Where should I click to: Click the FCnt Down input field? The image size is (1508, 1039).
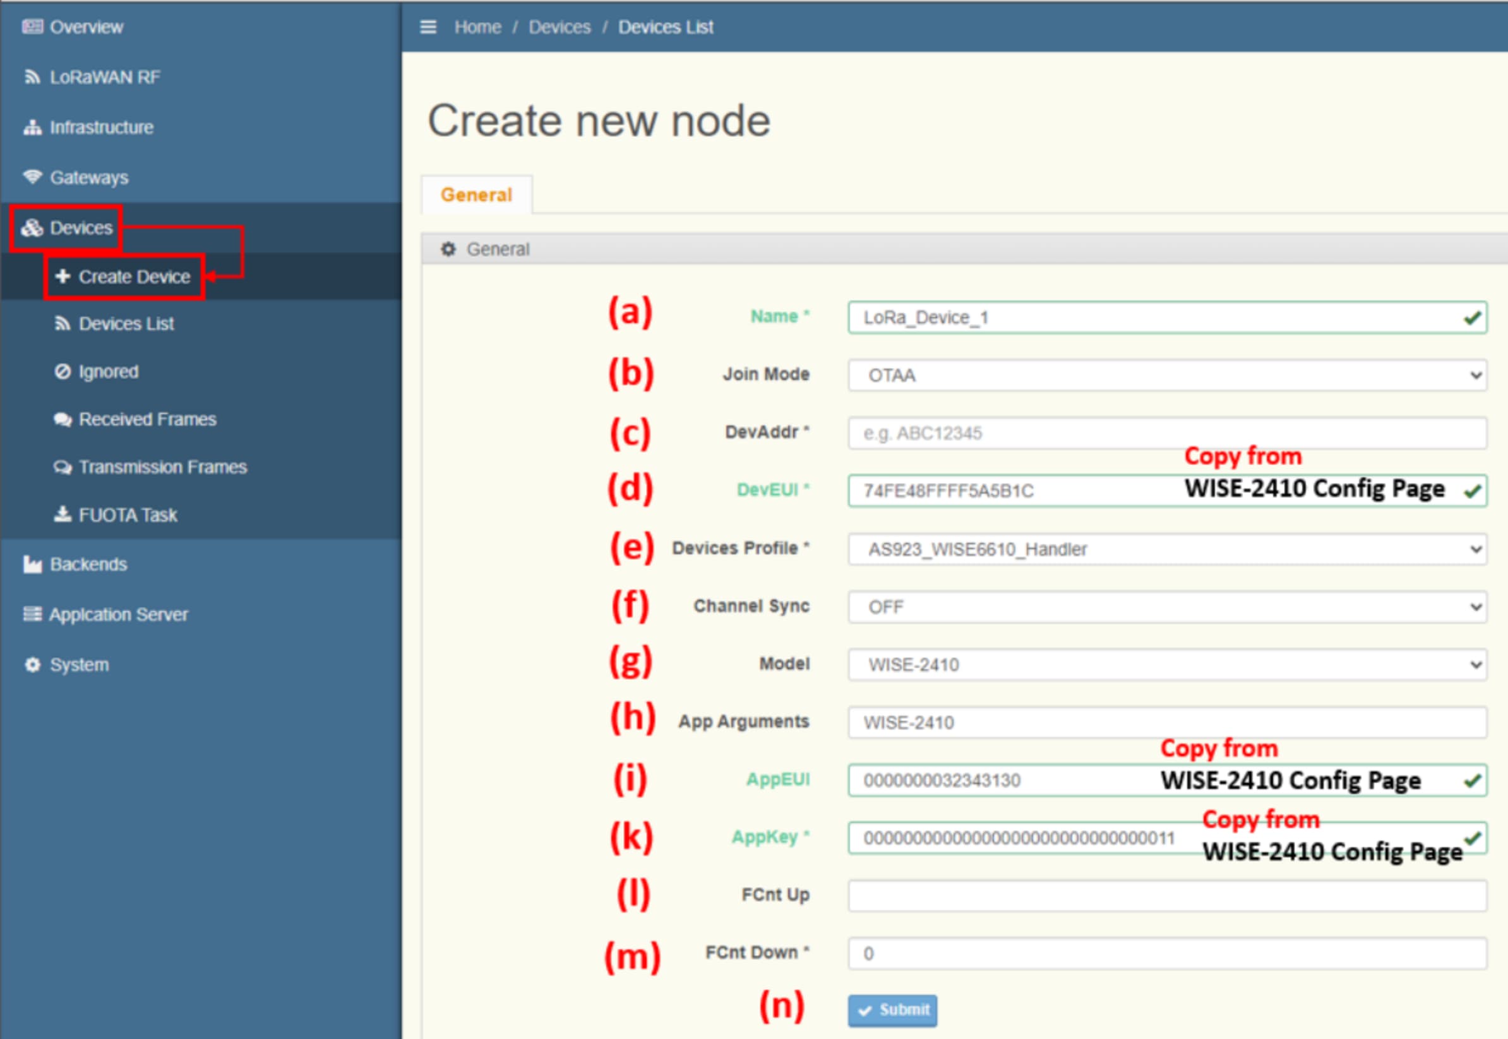click(x=1167, y=954)
